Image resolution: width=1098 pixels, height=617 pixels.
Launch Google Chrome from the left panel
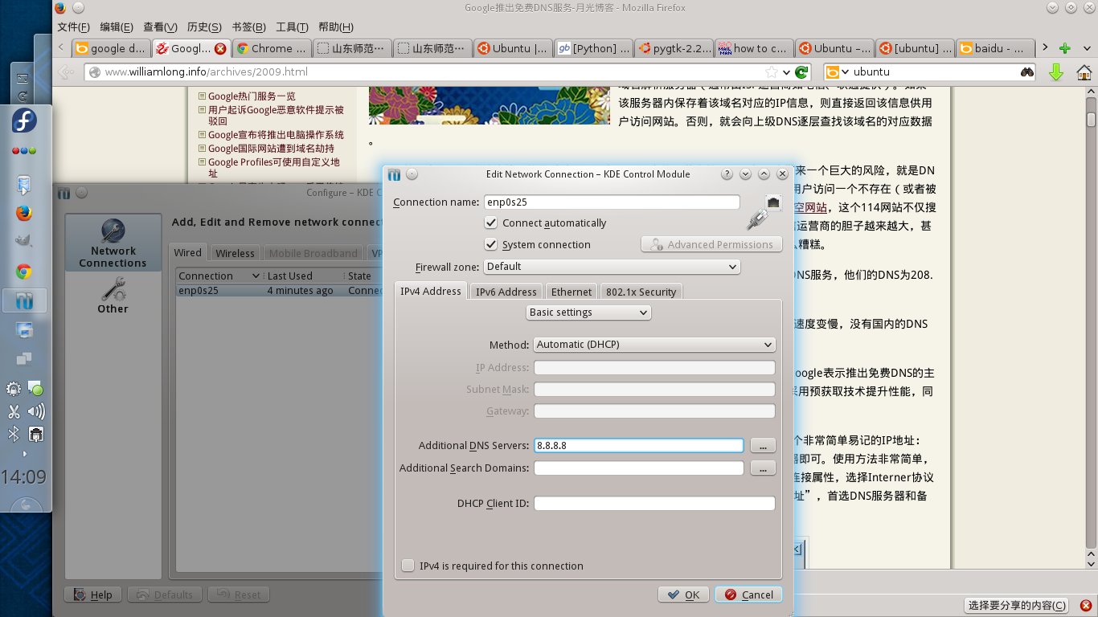pyautogui.click(x=24, y=272)
